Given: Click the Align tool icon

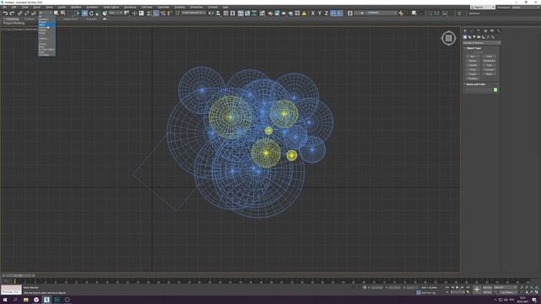Looking at the screenshot, I should click(x=218, y=14).
